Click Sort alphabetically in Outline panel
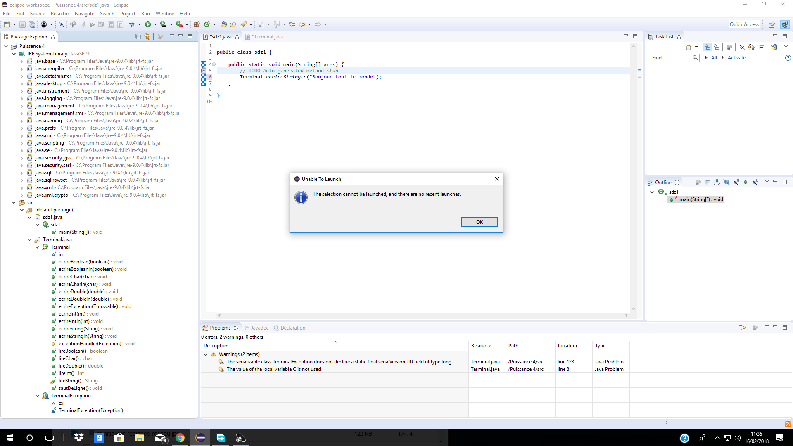 (717, 182)
